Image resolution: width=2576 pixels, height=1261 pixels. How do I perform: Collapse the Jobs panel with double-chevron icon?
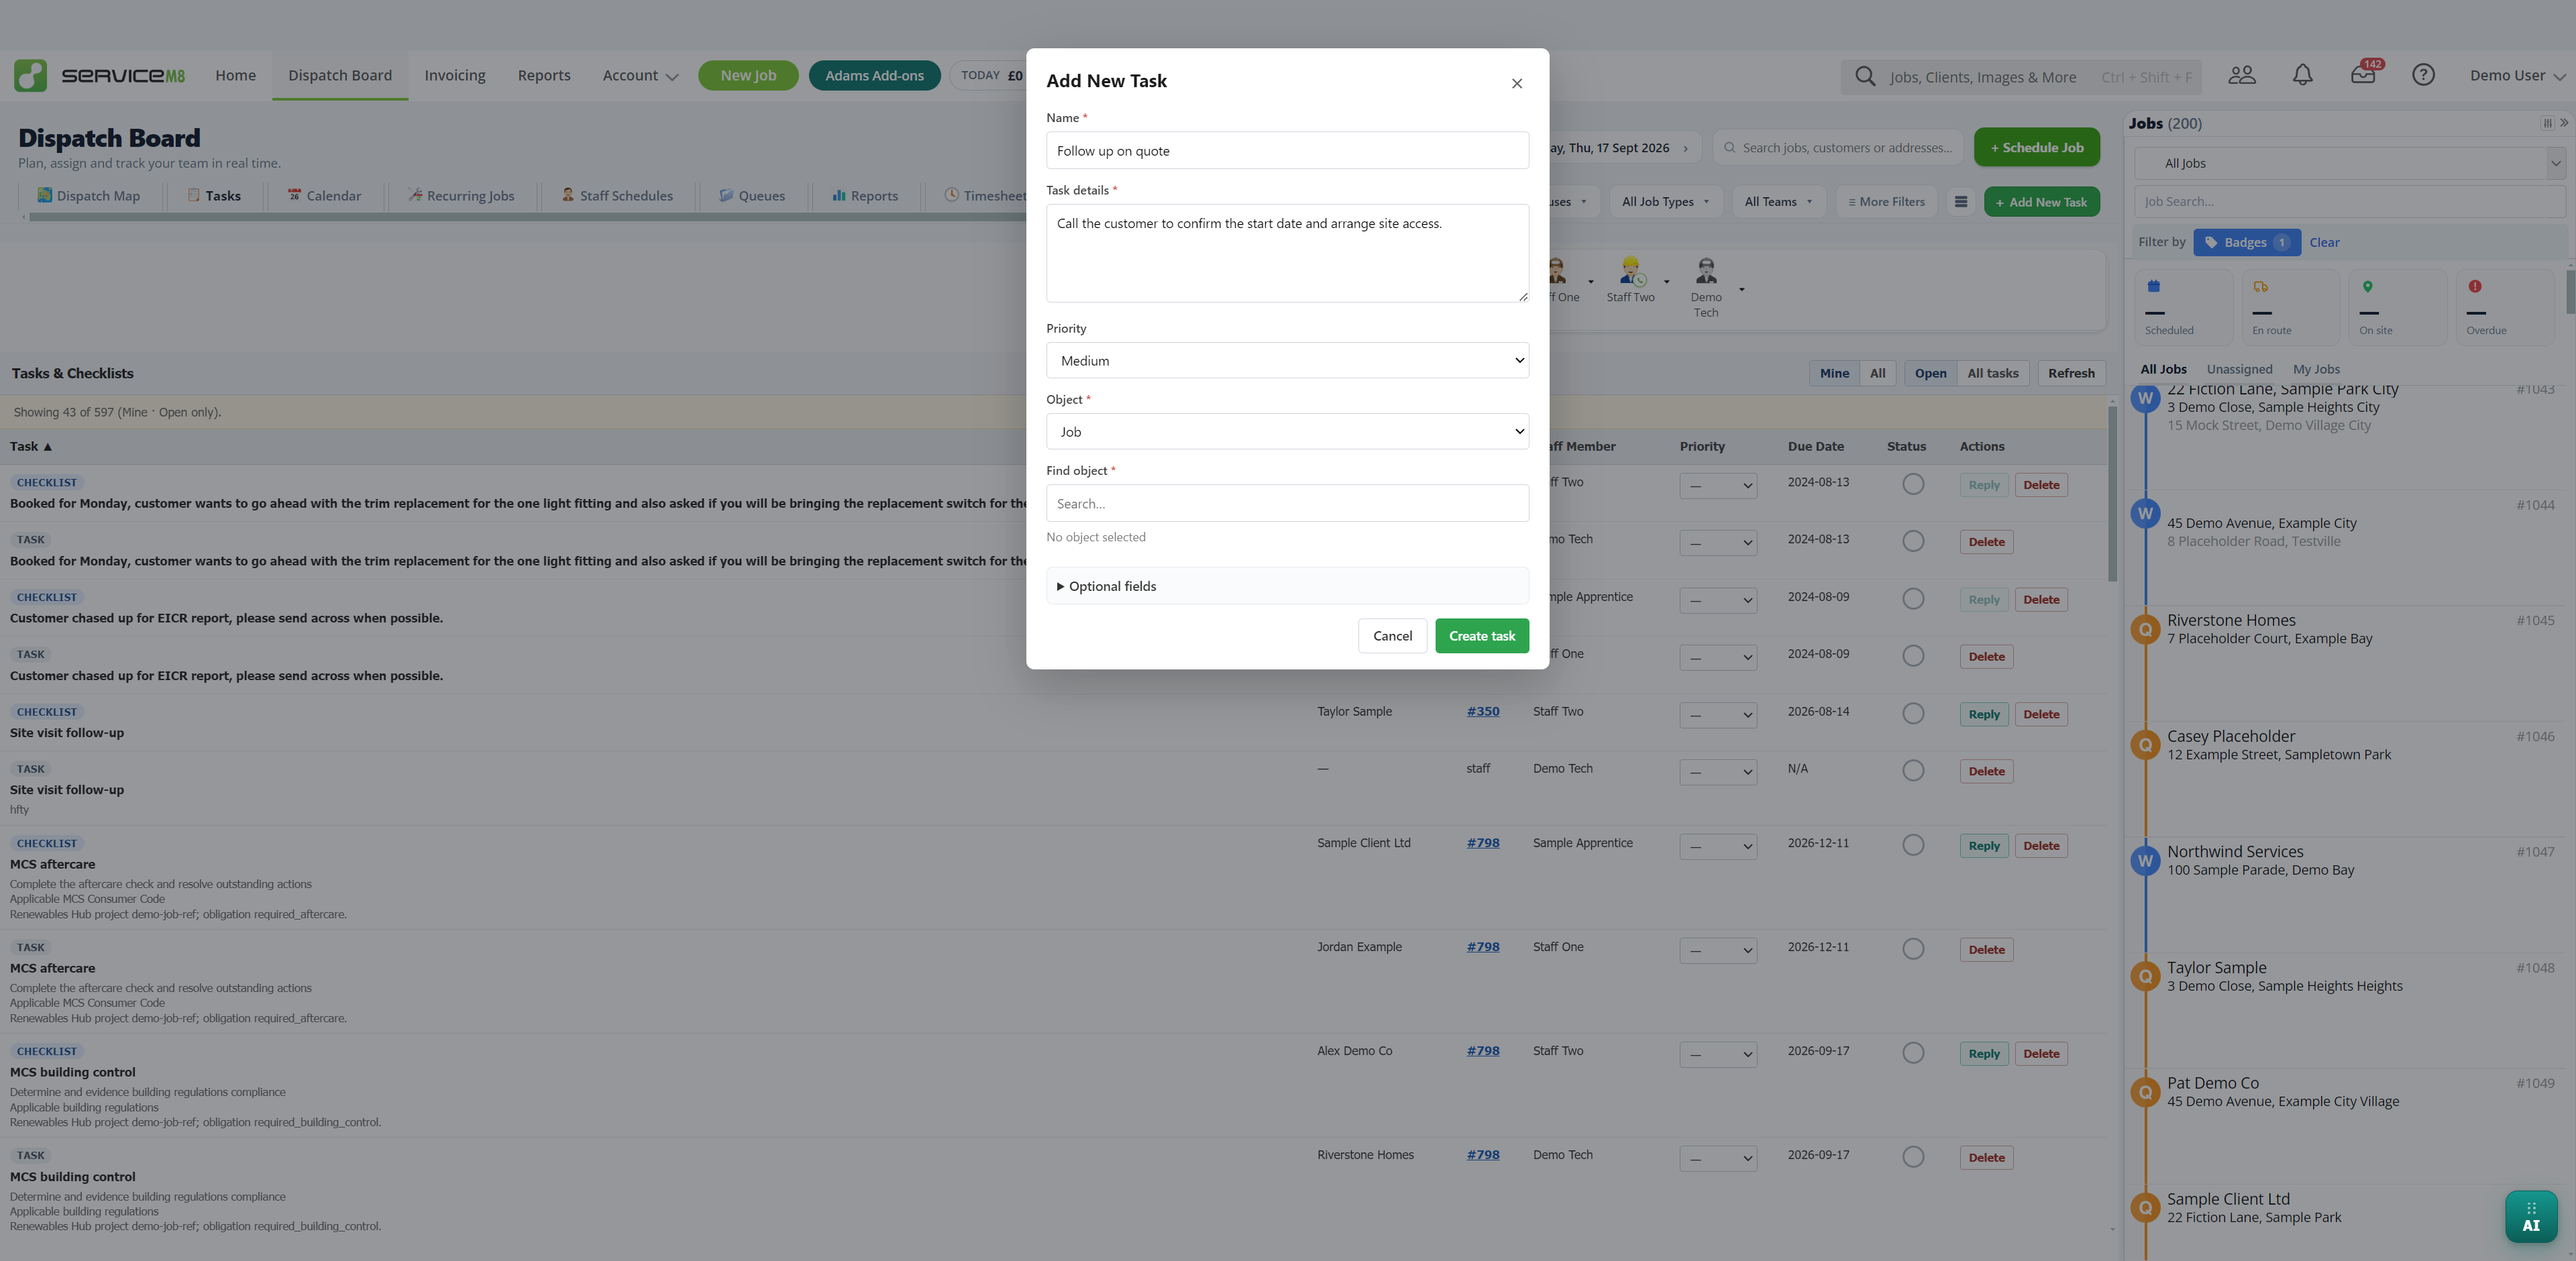coord(2564,123)
